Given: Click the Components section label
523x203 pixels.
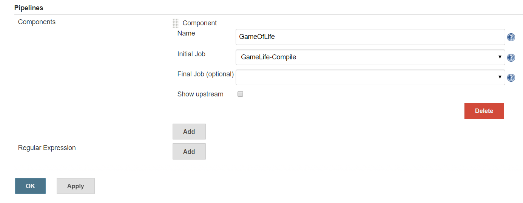Looking at the screenshot, I should click(x=37, y=22).
